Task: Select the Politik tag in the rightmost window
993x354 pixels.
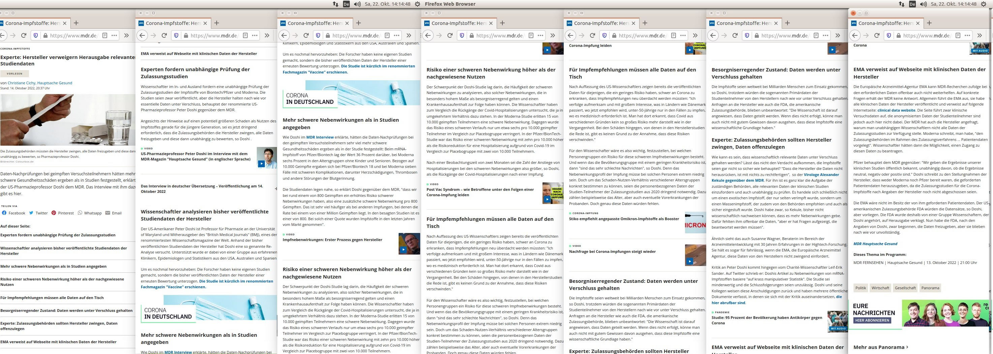Action: point(860,288)
